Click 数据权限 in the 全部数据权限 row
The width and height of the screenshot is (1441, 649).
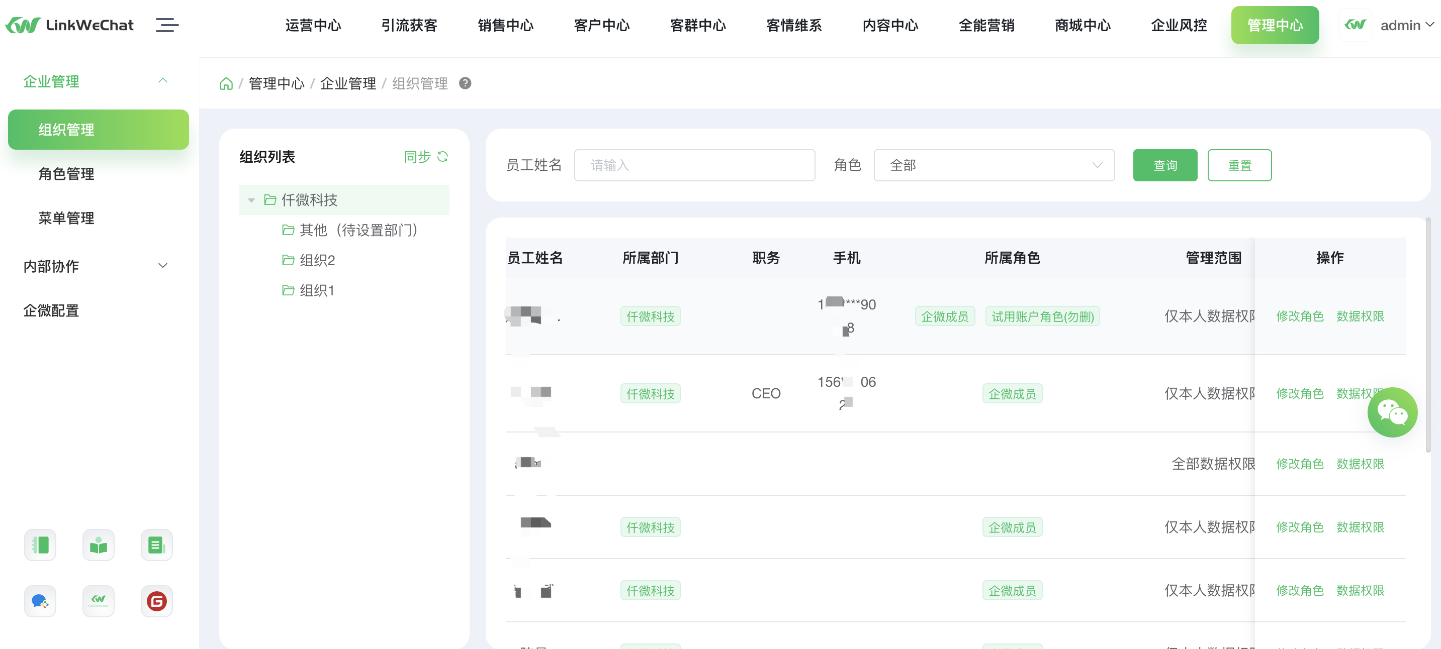pos(1360,464)
